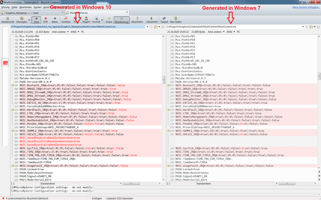Screen dimensions: 321x200
Task: Open the Sitzung menu
Action: pos(5,7)
